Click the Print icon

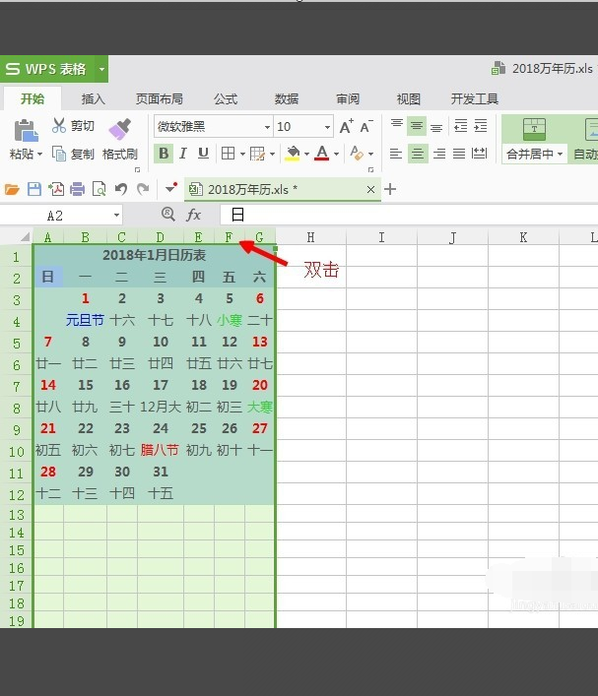[77, 189]
